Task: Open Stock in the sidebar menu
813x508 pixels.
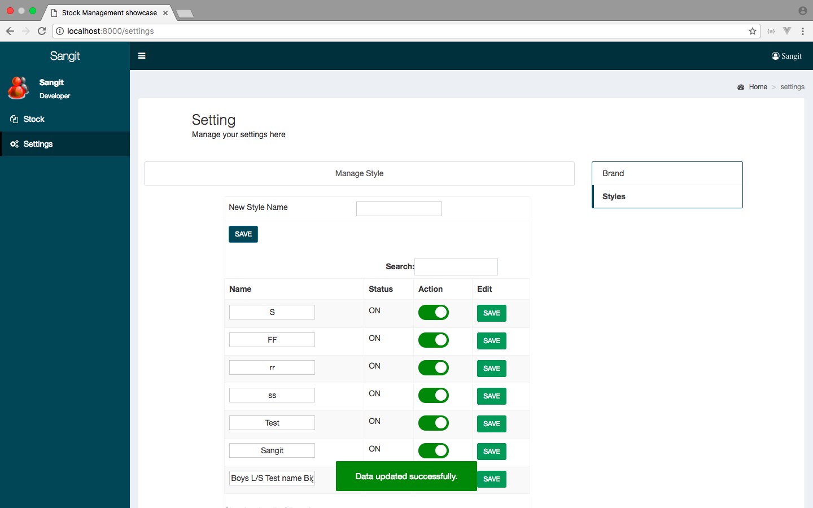Action: (34, 119)
